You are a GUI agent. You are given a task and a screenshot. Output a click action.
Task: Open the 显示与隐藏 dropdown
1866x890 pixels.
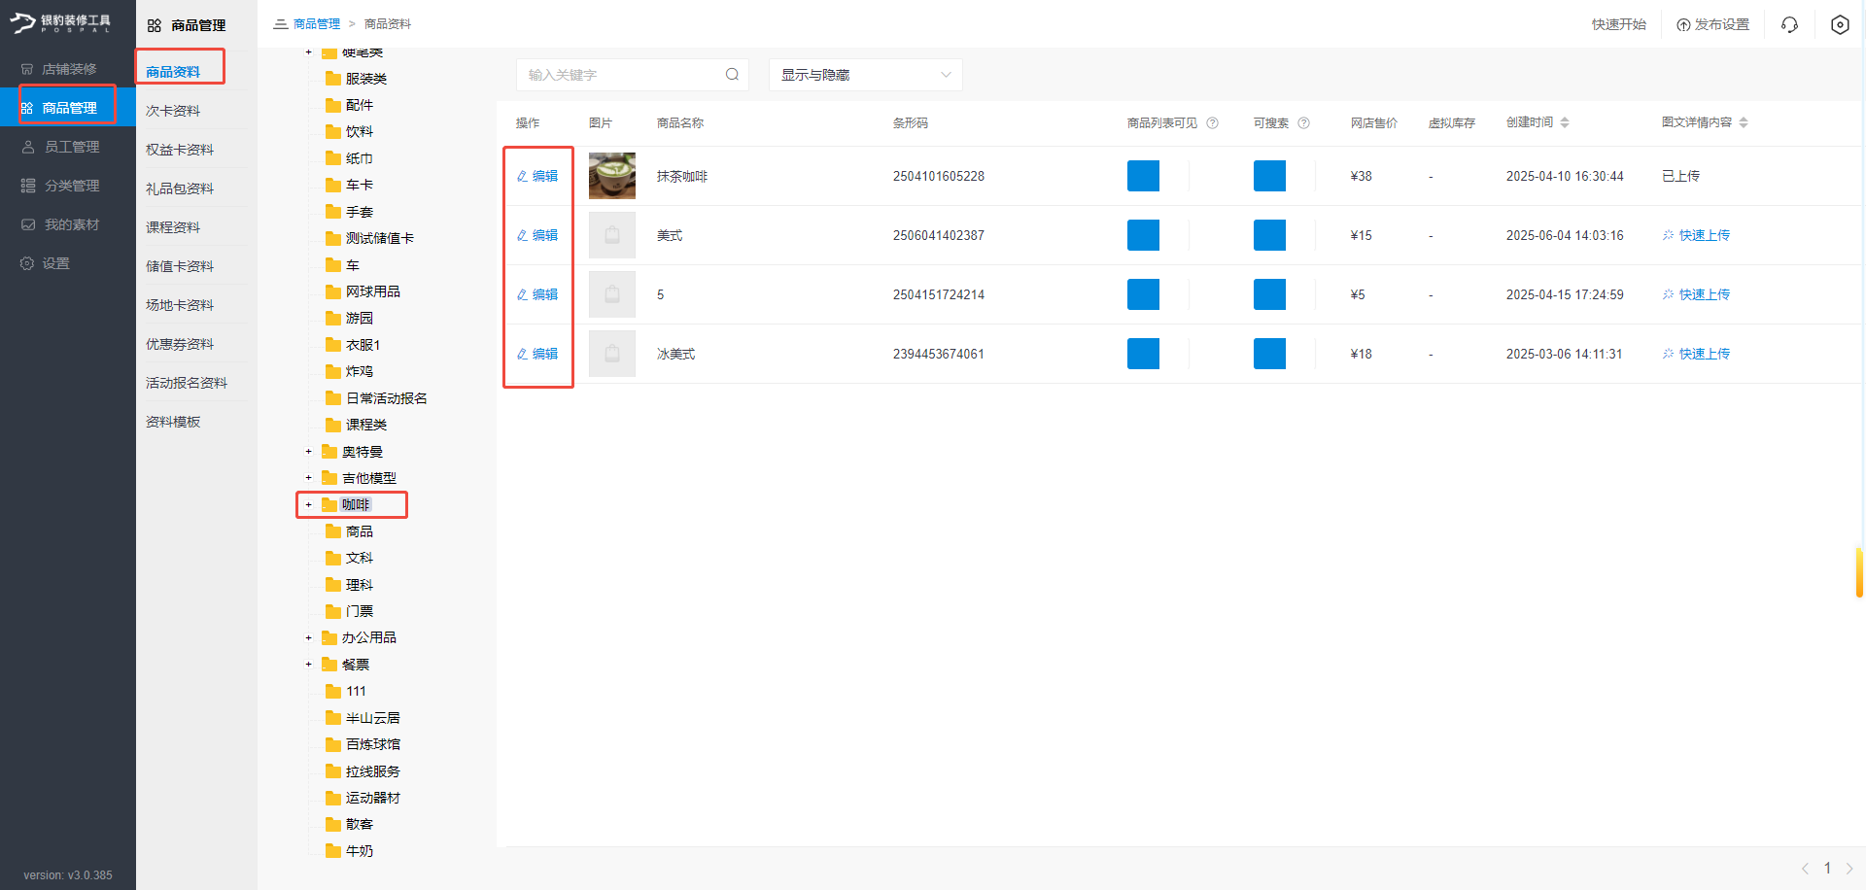click(x=864, y=74)
